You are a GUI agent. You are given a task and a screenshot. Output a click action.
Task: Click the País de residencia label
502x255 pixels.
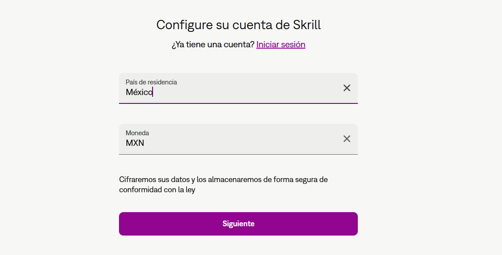point(151,82)
